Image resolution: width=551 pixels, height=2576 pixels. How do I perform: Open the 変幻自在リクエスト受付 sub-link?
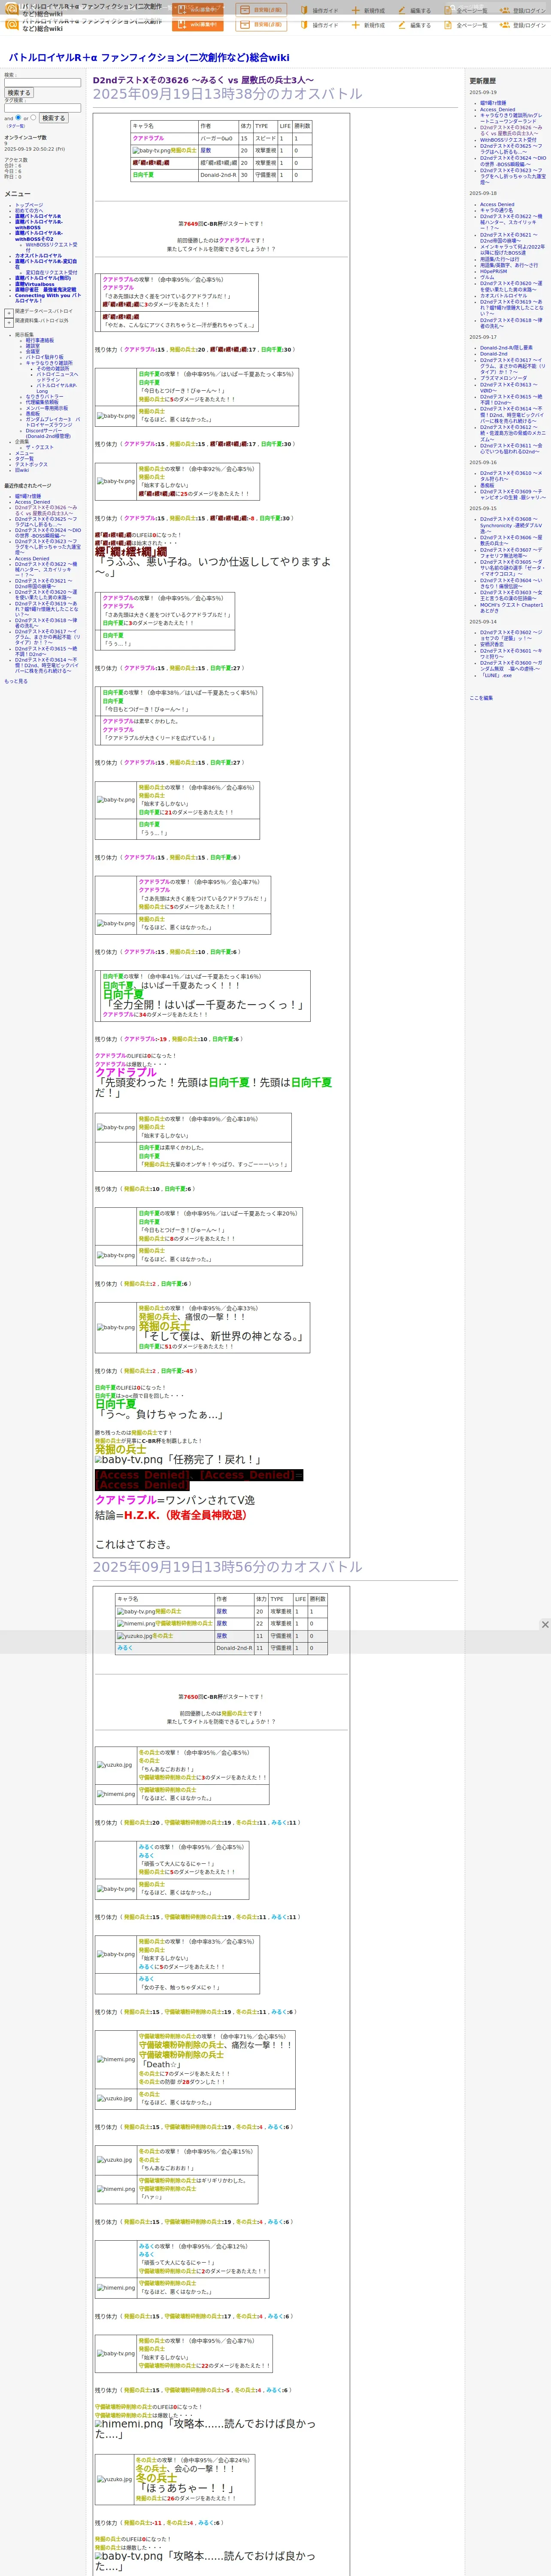point(51,273)
